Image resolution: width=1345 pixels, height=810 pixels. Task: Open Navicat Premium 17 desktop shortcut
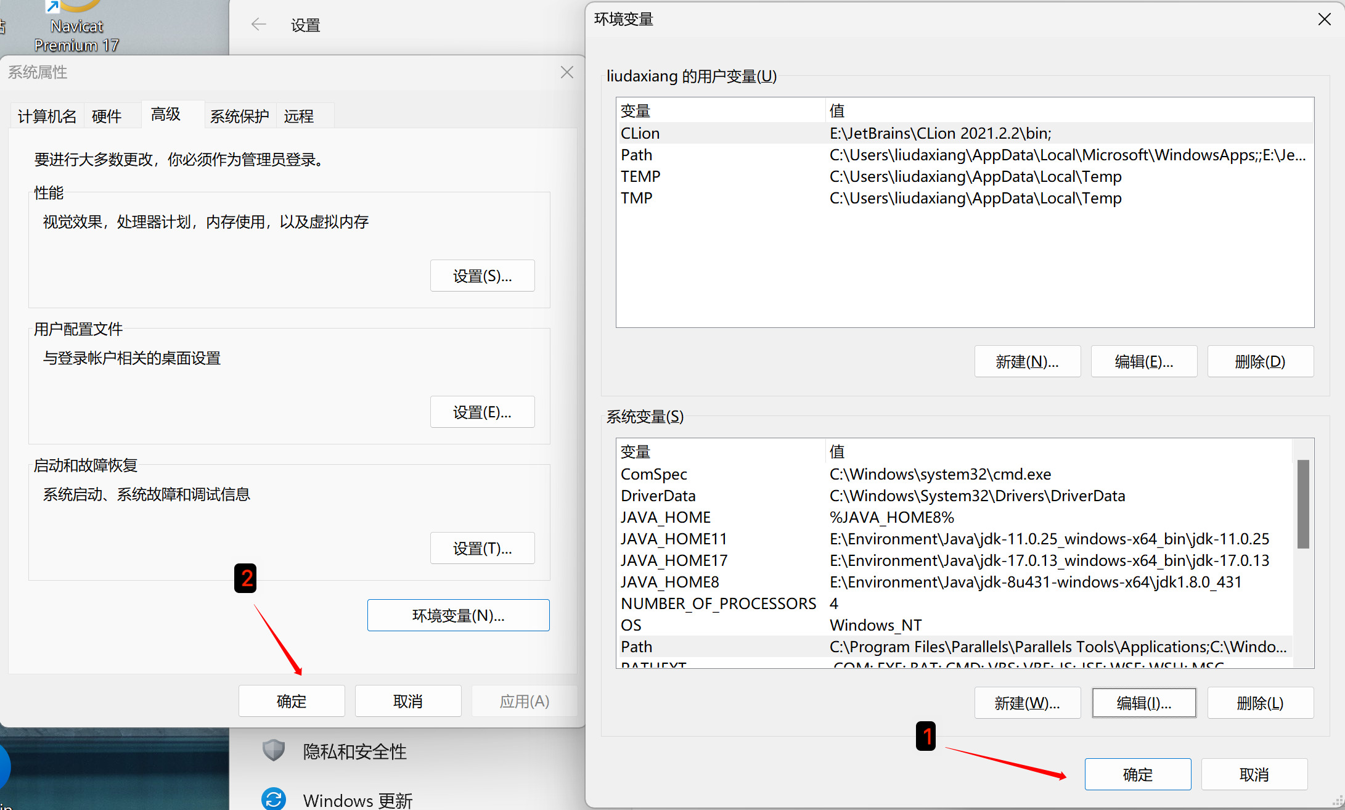(x=76, y=26)
